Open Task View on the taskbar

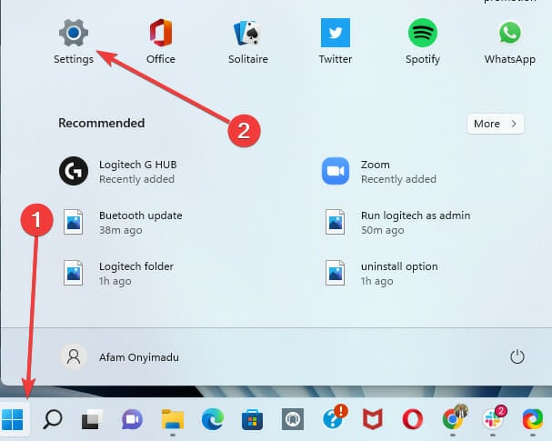coord(92,419)
